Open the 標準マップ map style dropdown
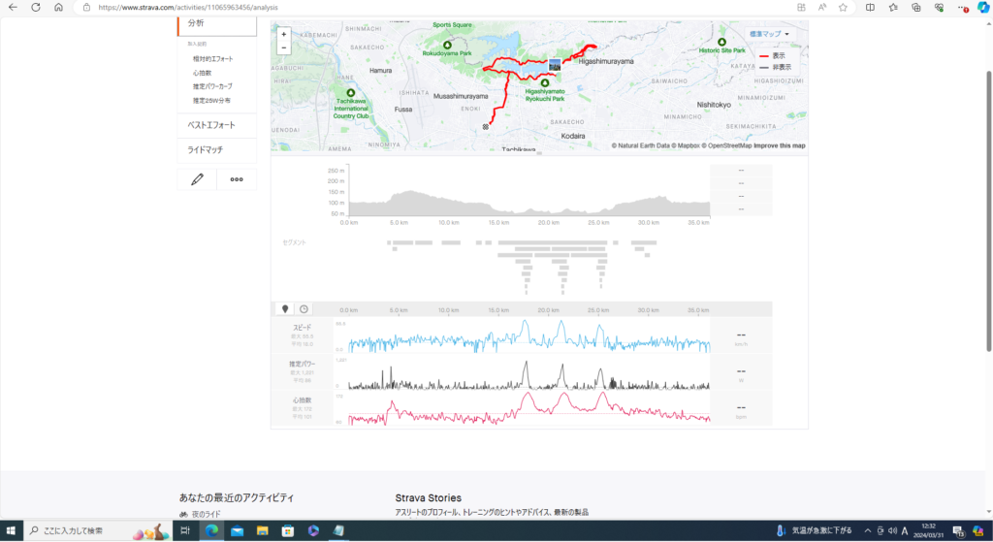Image resolution: width=993 pixels, height=542 pixels. pyautogui.click(x=768, y=34)
